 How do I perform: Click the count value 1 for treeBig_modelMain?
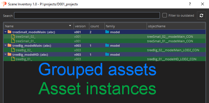click(x=90, y=46)
